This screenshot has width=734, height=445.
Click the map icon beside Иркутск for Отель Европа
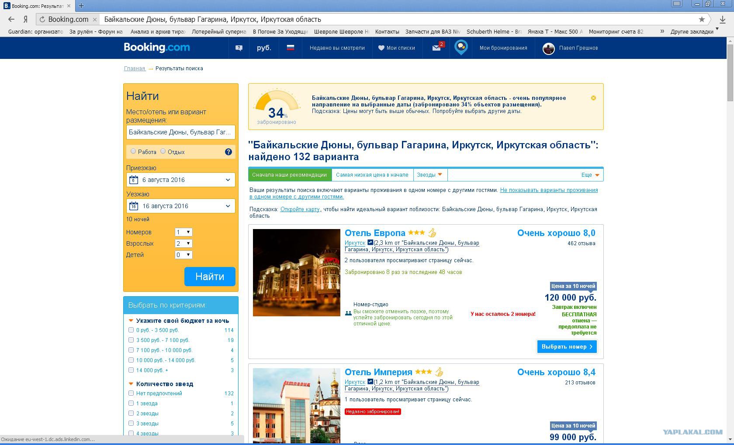tap(370, 243)
